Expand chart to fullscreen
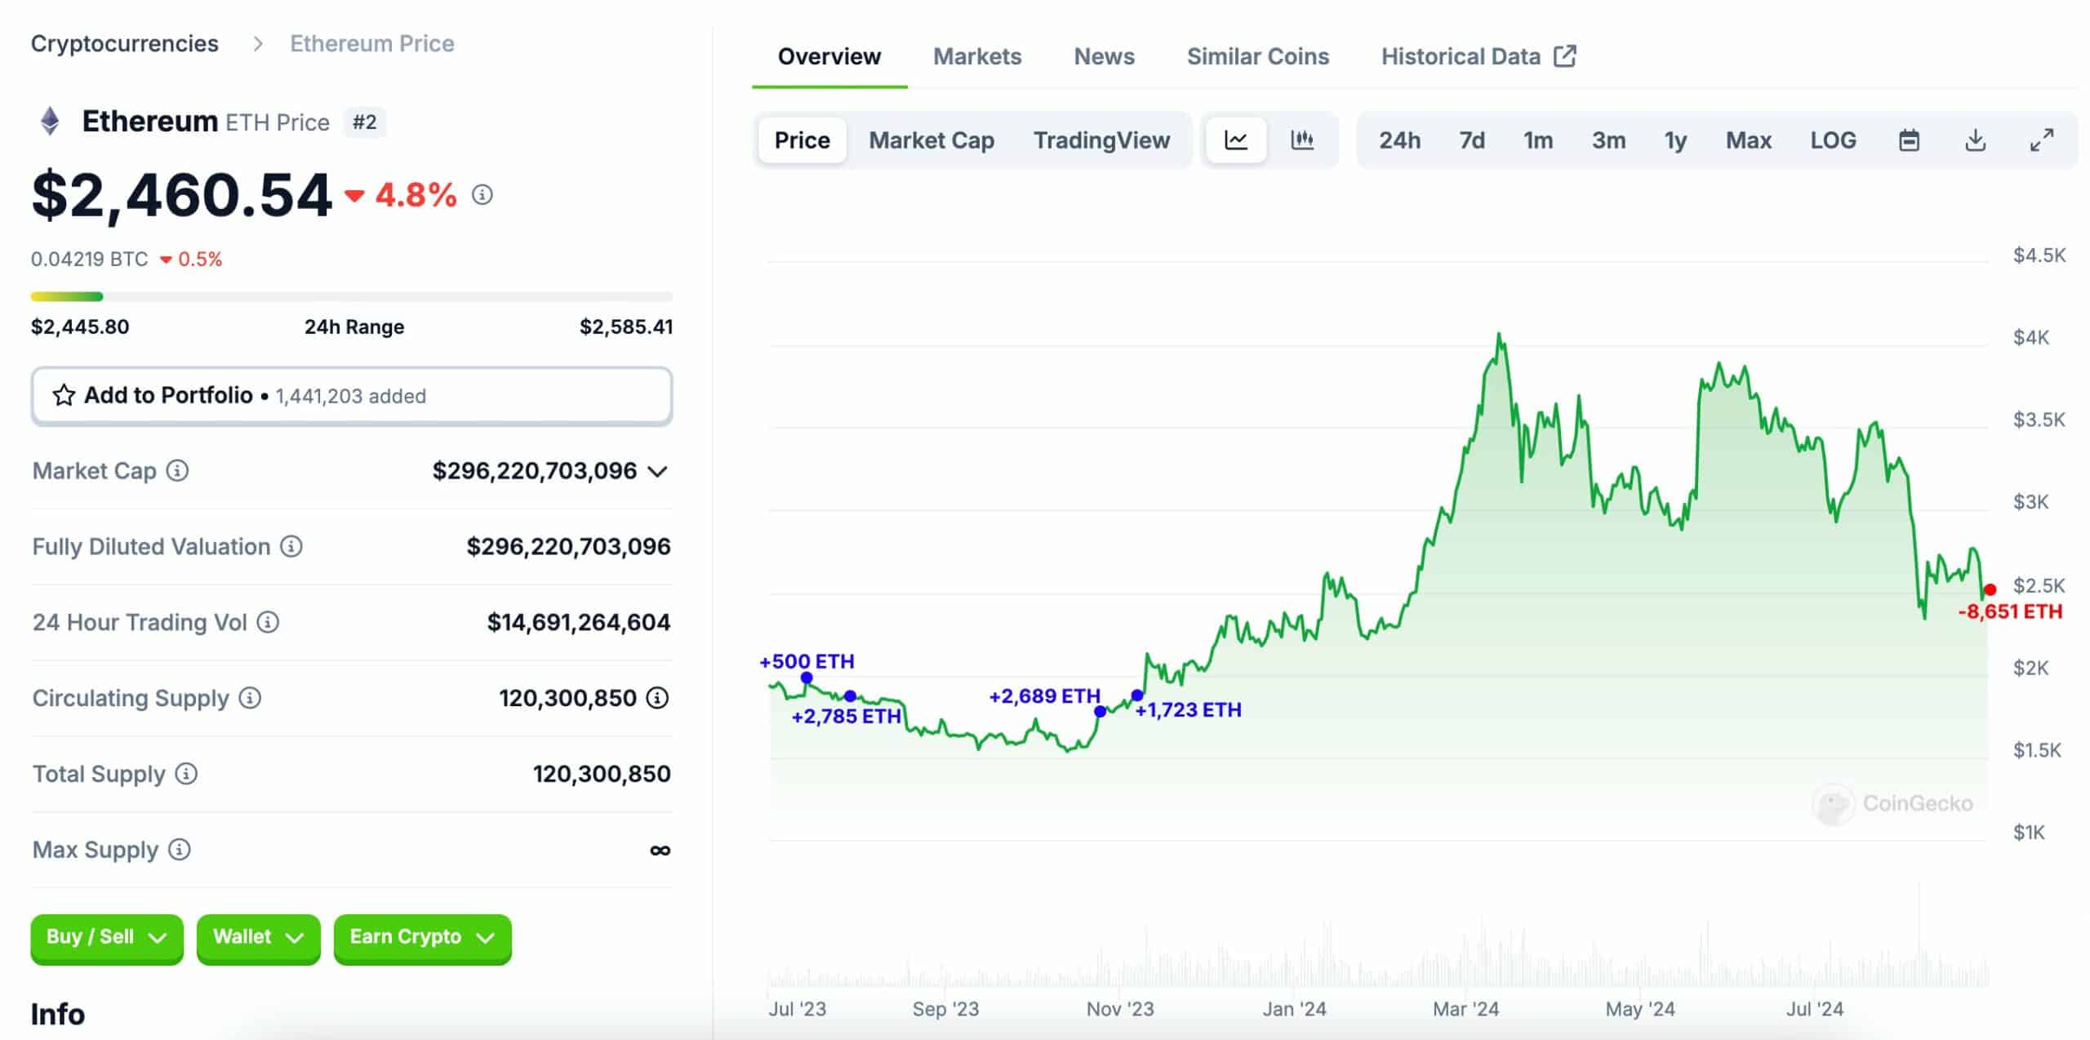 pyautogui.click(x=2042, y=140)
